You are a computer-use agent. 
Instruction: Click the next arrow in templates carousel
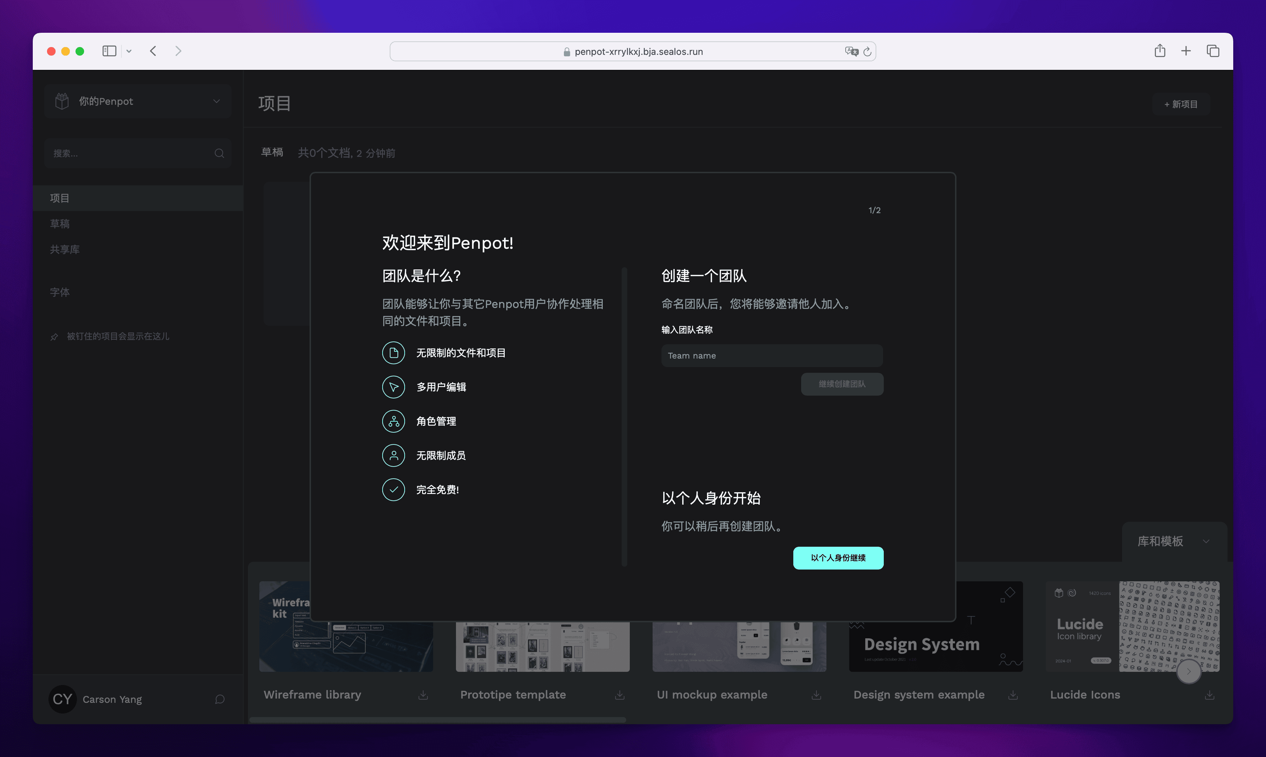click(x=1188, y=671)
